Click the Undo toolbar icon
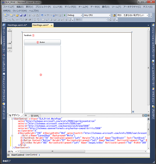 [x=42, y=15]
